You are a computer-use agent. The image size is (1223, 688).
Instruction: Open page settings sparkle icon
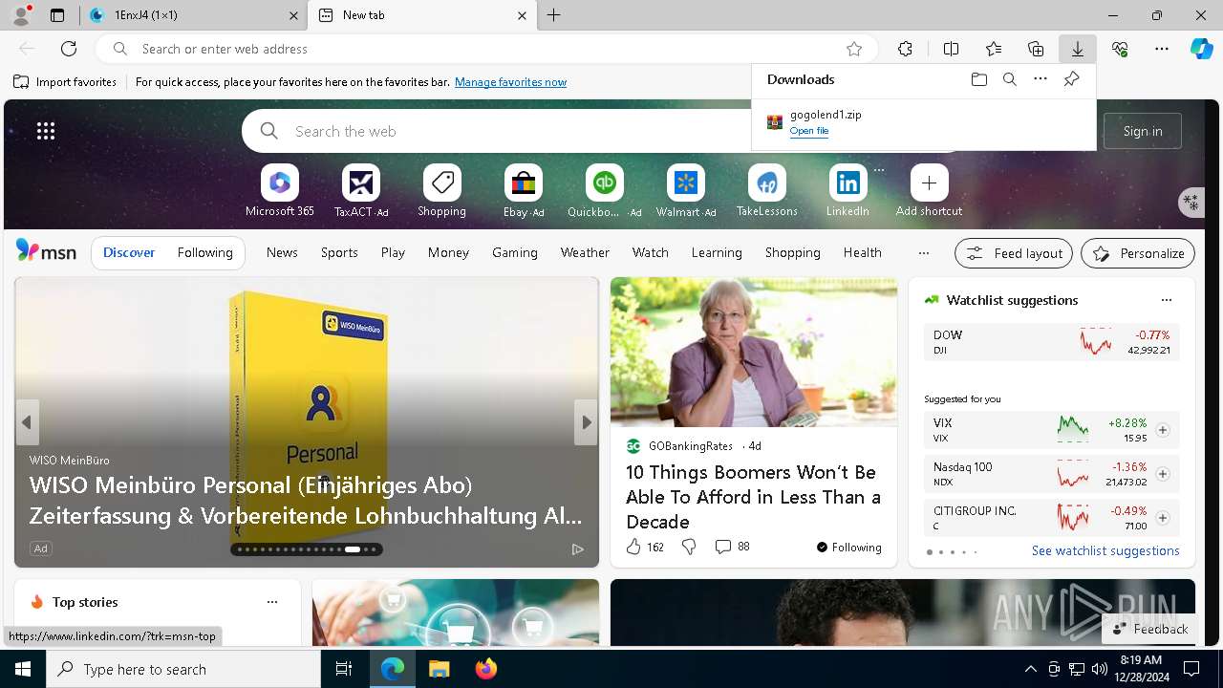click(x=1191, y=202)
